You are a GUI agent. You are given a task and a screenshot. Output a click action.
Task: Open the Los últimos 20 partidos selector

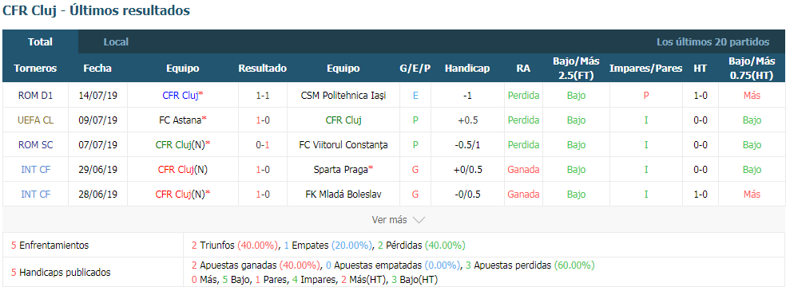[x=713, y=42]
